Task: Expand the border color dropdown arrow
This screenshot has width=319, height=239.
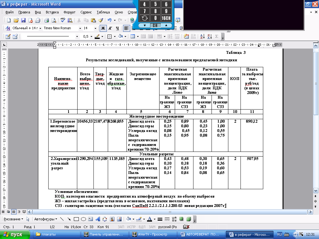Action: click(102, 37)
